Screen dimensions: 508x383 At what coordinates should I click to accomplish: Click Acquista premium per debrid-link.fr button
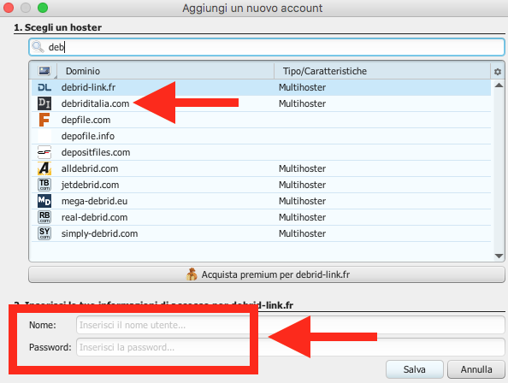click(x=267, y=274)
